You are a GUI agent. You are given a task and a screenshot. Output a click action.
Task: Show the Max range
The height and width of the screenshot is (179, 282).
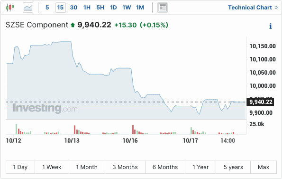click(x=264, y=167)
